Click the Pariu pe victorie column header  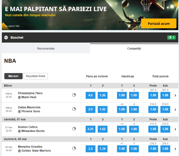[x=97, y=76]
